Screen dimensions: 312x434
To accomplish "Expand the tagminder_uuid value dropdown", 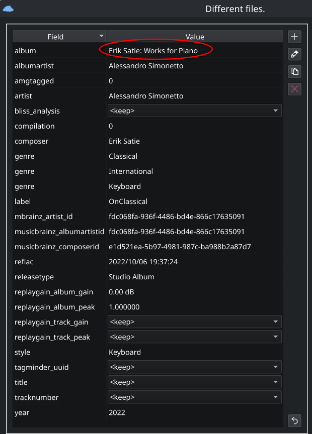I will 194,367.
